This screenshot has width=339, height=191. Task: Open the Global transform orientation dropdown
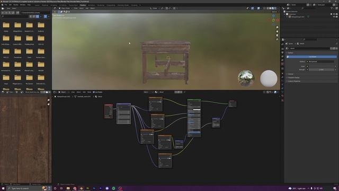(x=155, y=8)
